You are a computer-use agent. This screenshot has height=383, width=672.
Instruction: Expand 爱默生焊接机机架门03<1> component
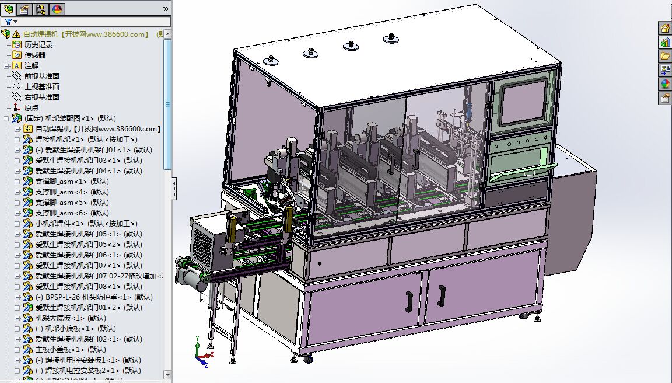(17, 161)
